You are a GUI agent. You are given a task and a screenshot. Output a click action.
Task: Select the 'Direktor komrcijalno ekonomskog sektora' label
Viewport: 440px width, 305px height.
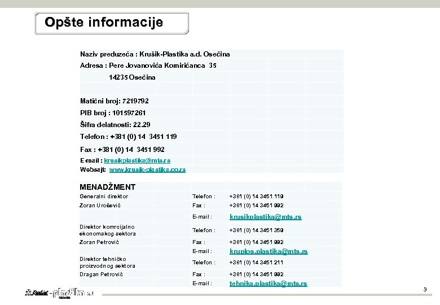click(108, 230)
